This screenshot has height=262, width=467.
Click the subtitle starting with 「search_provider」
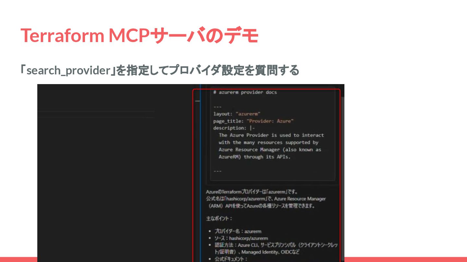[160, 70]
